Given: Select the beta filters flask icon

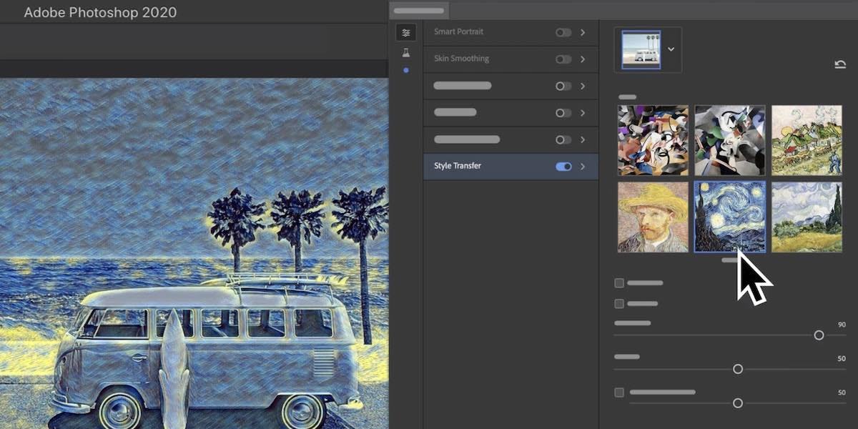Looking at the screenshot, I should pos(405,51).
